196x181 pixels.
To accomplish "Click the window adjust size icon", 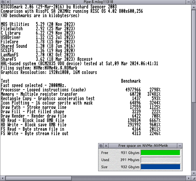I will (194, 178).
